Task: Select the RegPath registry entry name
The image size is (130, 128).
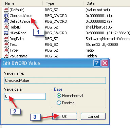Action: click(17, 39)
